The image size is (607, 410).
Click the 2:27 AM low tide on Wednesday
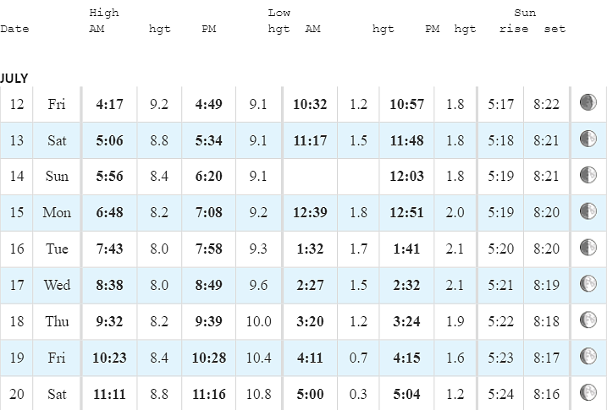click(310, 285)
